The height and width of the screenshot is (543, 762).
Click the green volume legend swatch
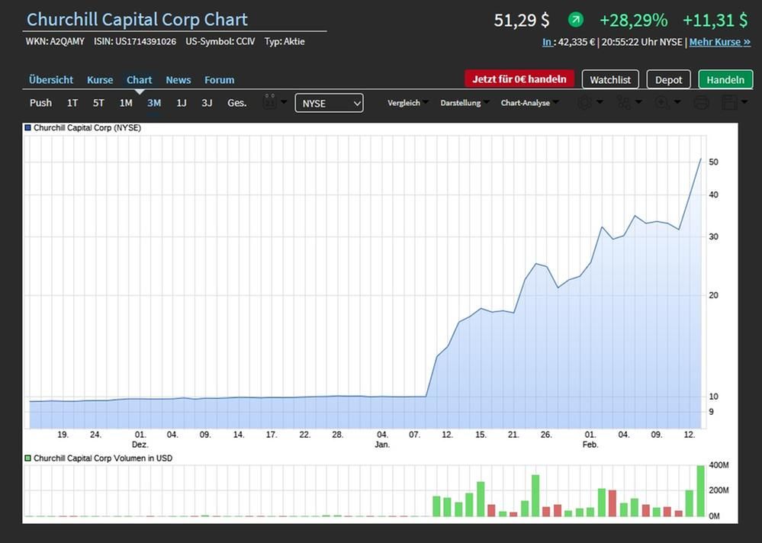27,458
